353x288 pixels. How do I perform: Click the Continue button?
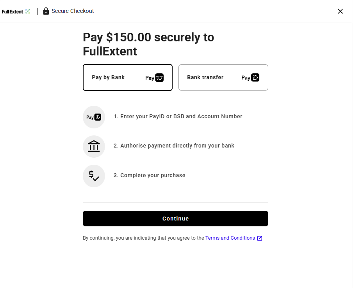(x=175, y=219)
